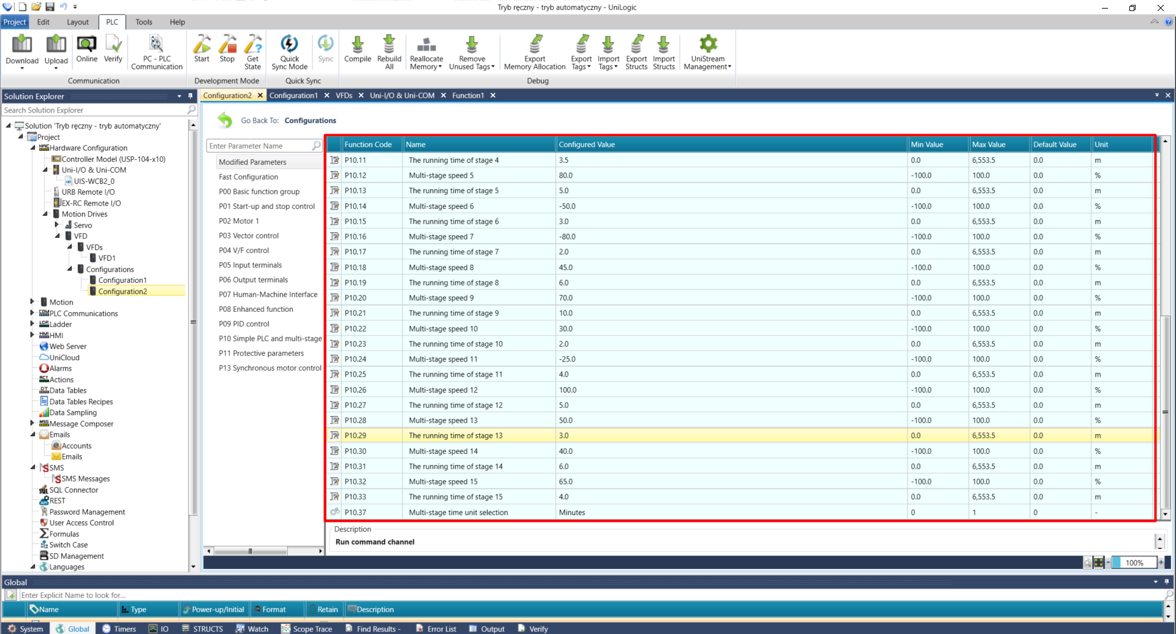Click the Configurations link
1176x634 pixels.
click(310, 121)
